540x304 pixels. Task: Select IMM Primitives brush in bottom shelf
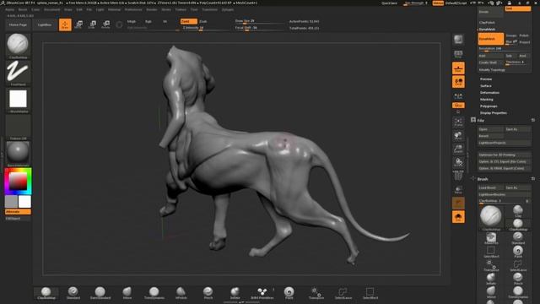(262, 293)
